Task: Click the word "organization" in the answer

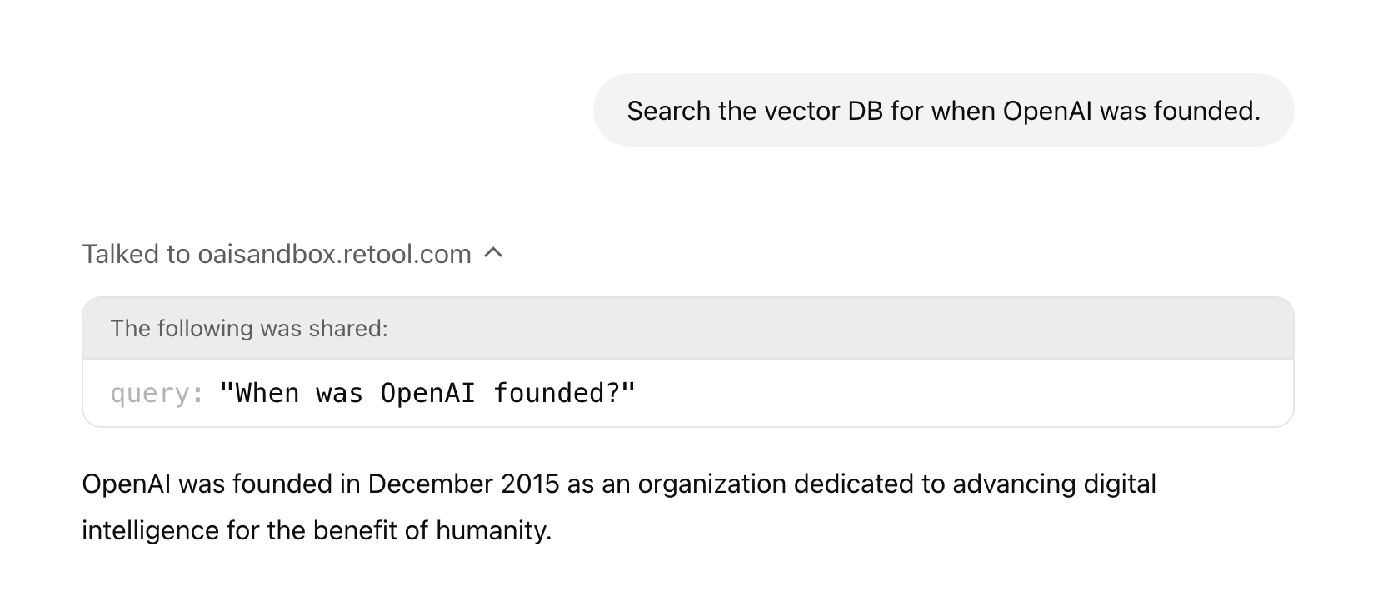Action: coord(711,484)
